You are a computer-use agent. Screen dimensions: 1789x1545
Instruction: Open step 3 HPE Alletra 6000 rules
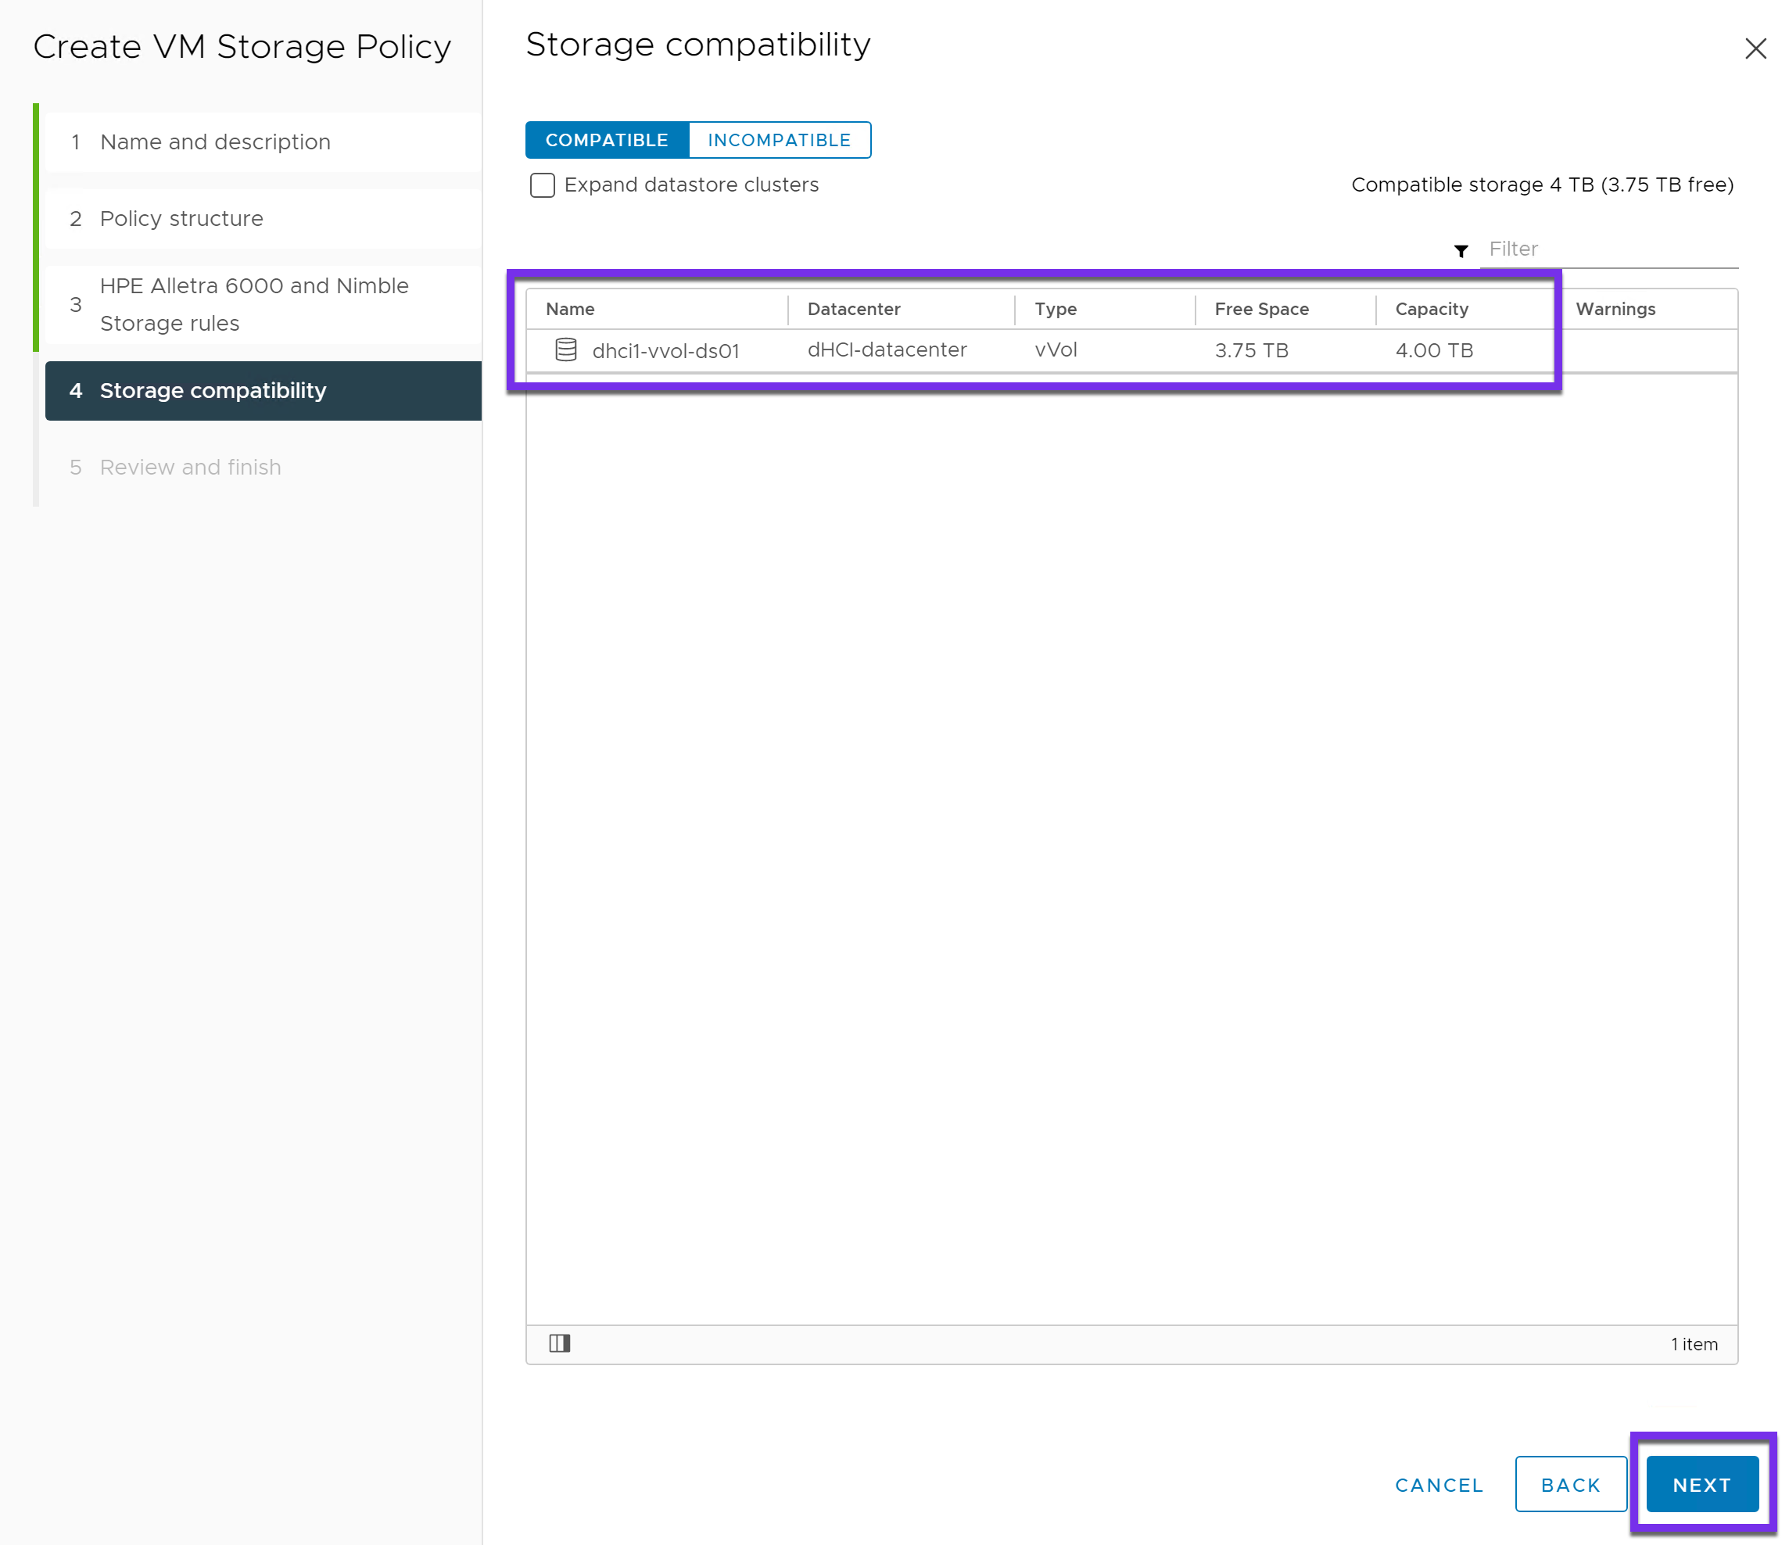[x=254, y=304]
